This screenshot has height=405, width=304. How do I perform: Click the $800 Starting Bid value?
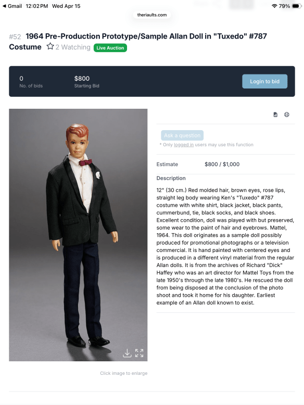[82, 79]
